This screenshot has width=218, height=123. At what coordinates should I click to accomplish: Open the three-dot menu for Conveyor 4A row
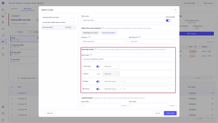pyautogui.click(x=213, y=98)
